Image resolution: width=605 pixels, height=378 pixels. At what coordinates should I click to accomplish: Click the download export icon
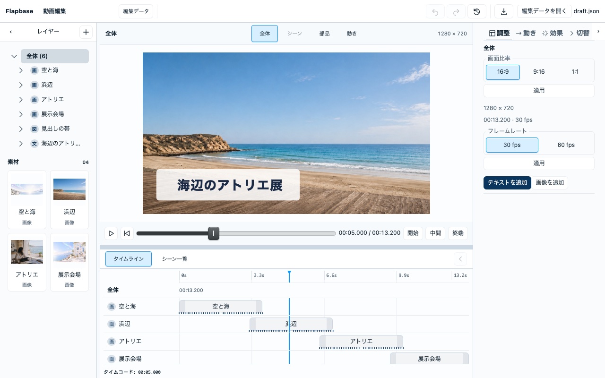tap(504, 12)
